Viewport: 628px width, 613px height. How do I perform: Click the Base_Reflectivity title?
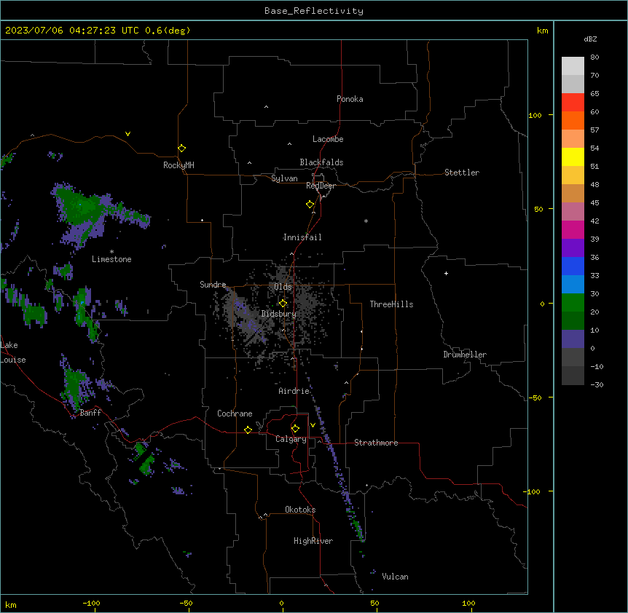314,11
